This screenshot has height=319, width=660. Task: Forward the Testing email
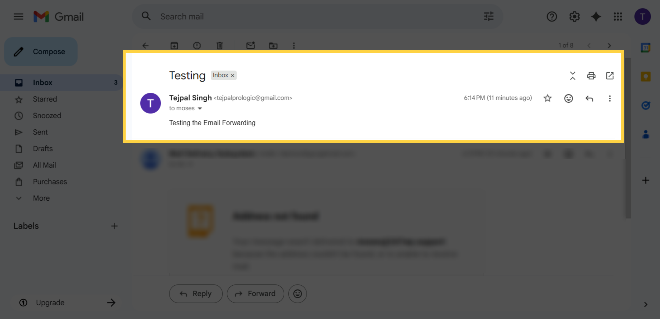click(x=255, y=293)
